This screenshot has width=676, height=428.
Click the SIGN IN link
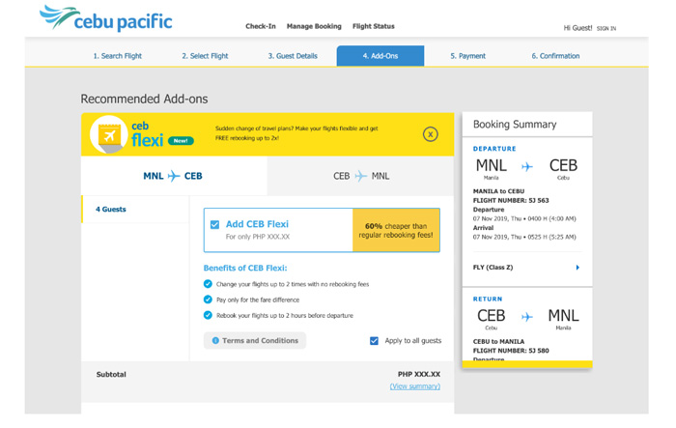click(x=606, y=28)
